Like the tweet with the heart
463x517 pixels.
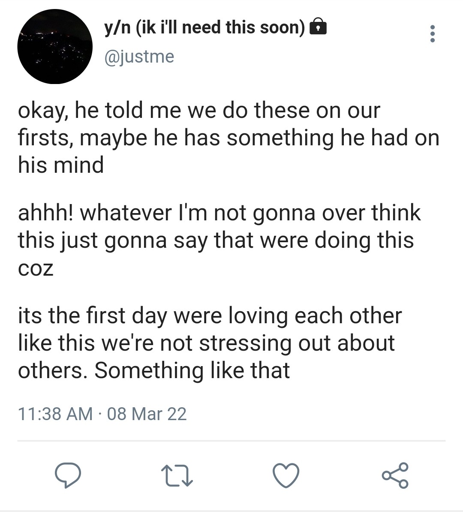(x=286, y=476)
